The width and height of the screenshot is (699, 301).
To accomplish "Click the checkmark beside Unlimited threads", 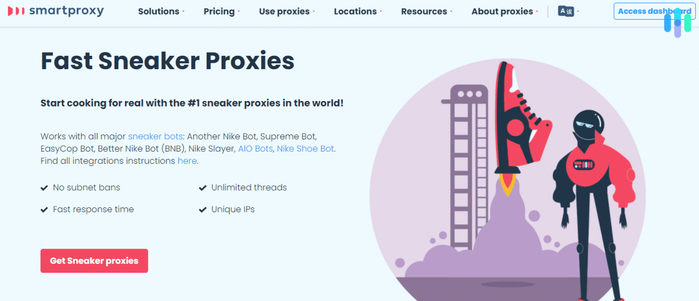I will pyautogui.click(x=202, y=187).
